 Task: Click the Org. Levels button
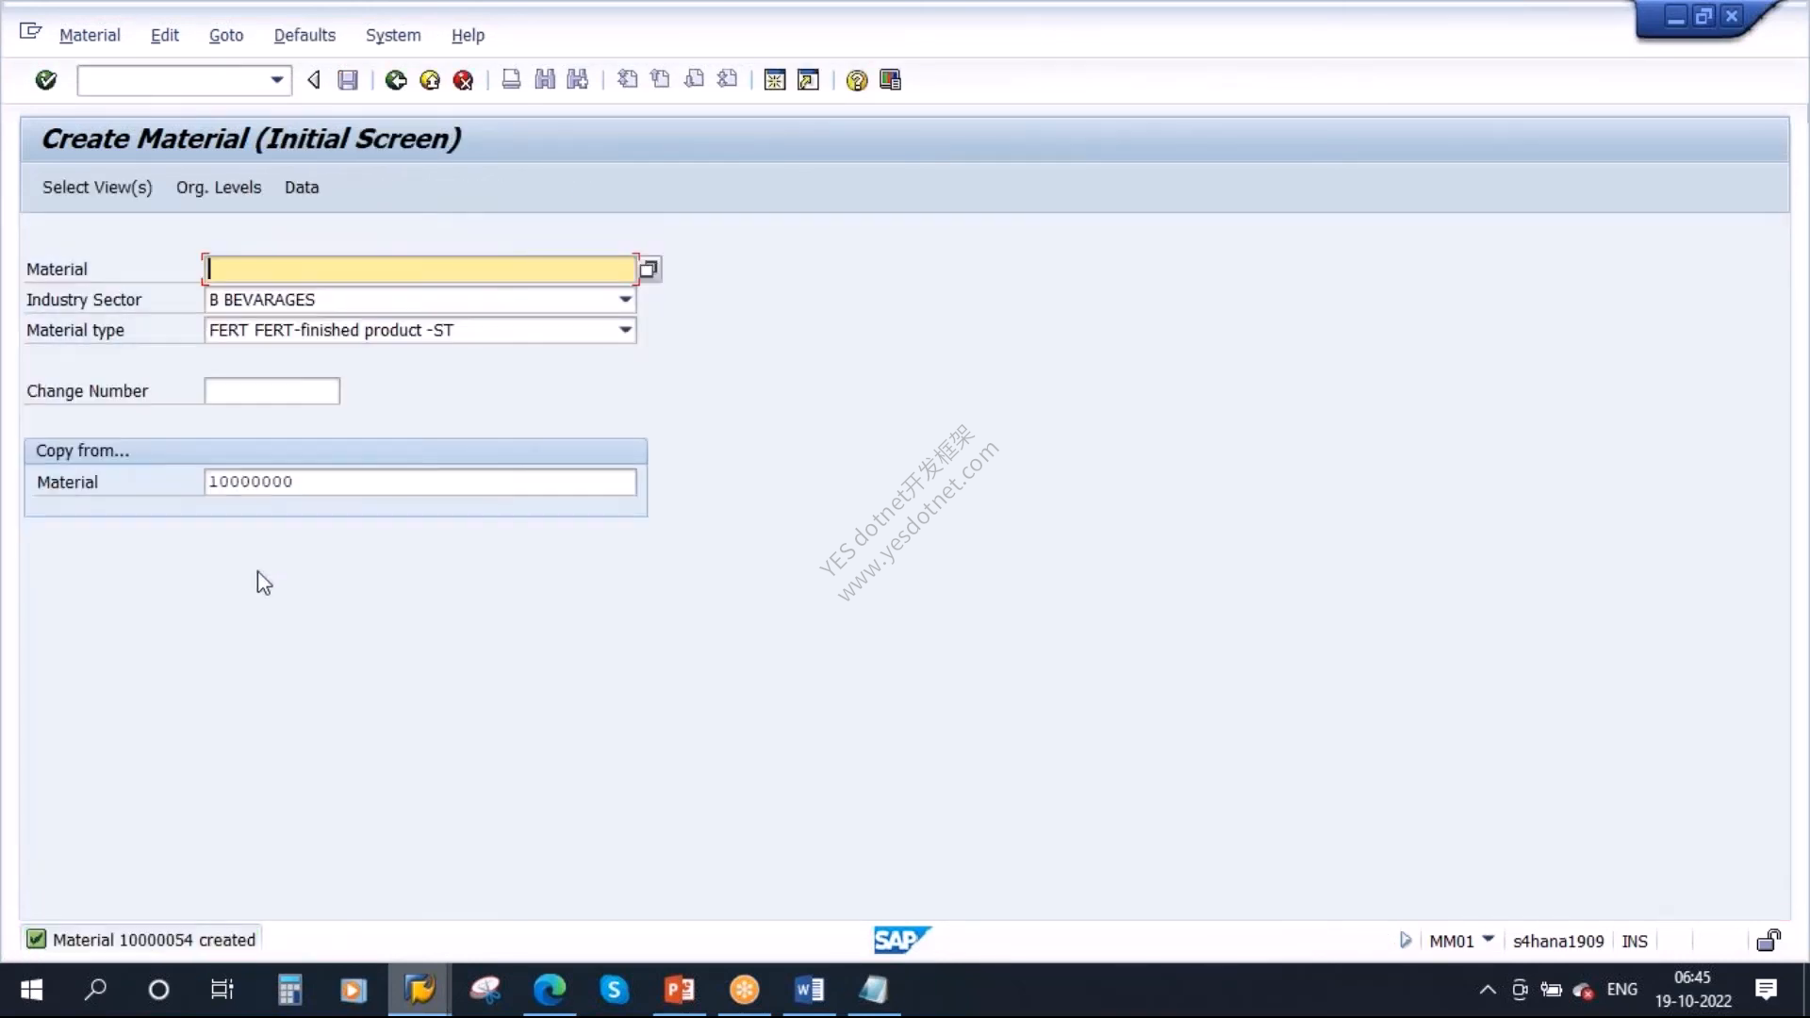coord(219,187)
